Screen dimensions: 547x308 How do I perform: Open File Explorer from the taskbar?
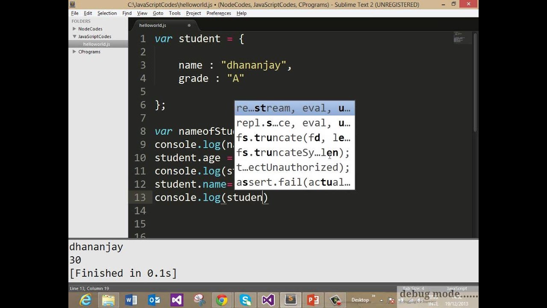tap(109, 300)
